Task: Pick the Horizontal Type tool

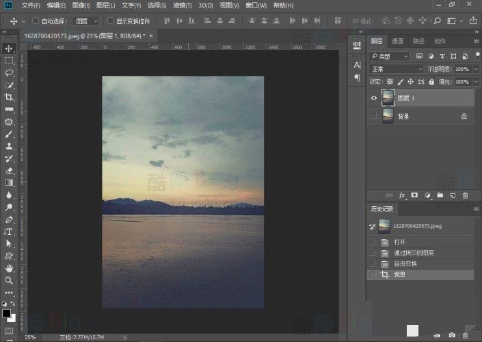Action: tap(9, 231)
